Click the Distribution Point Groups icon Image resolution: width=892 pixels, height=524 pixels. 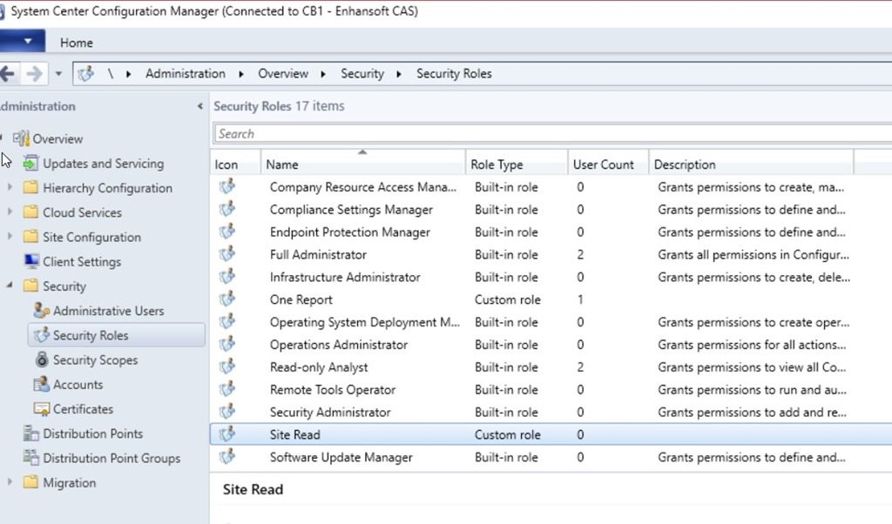(30, 458)
